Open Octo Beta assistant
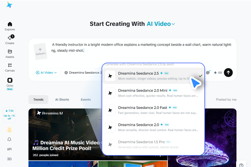 (10, 84)
